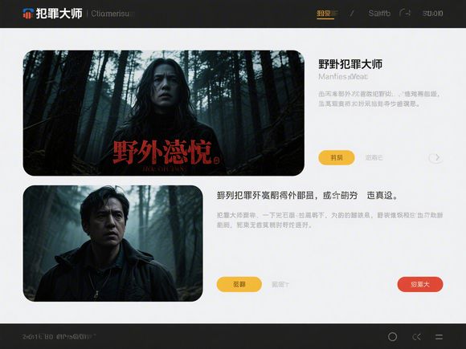Open the two-line menu icon in footer
The height and width of the screenshot is (349, 466).
click(x=439, y=337)
